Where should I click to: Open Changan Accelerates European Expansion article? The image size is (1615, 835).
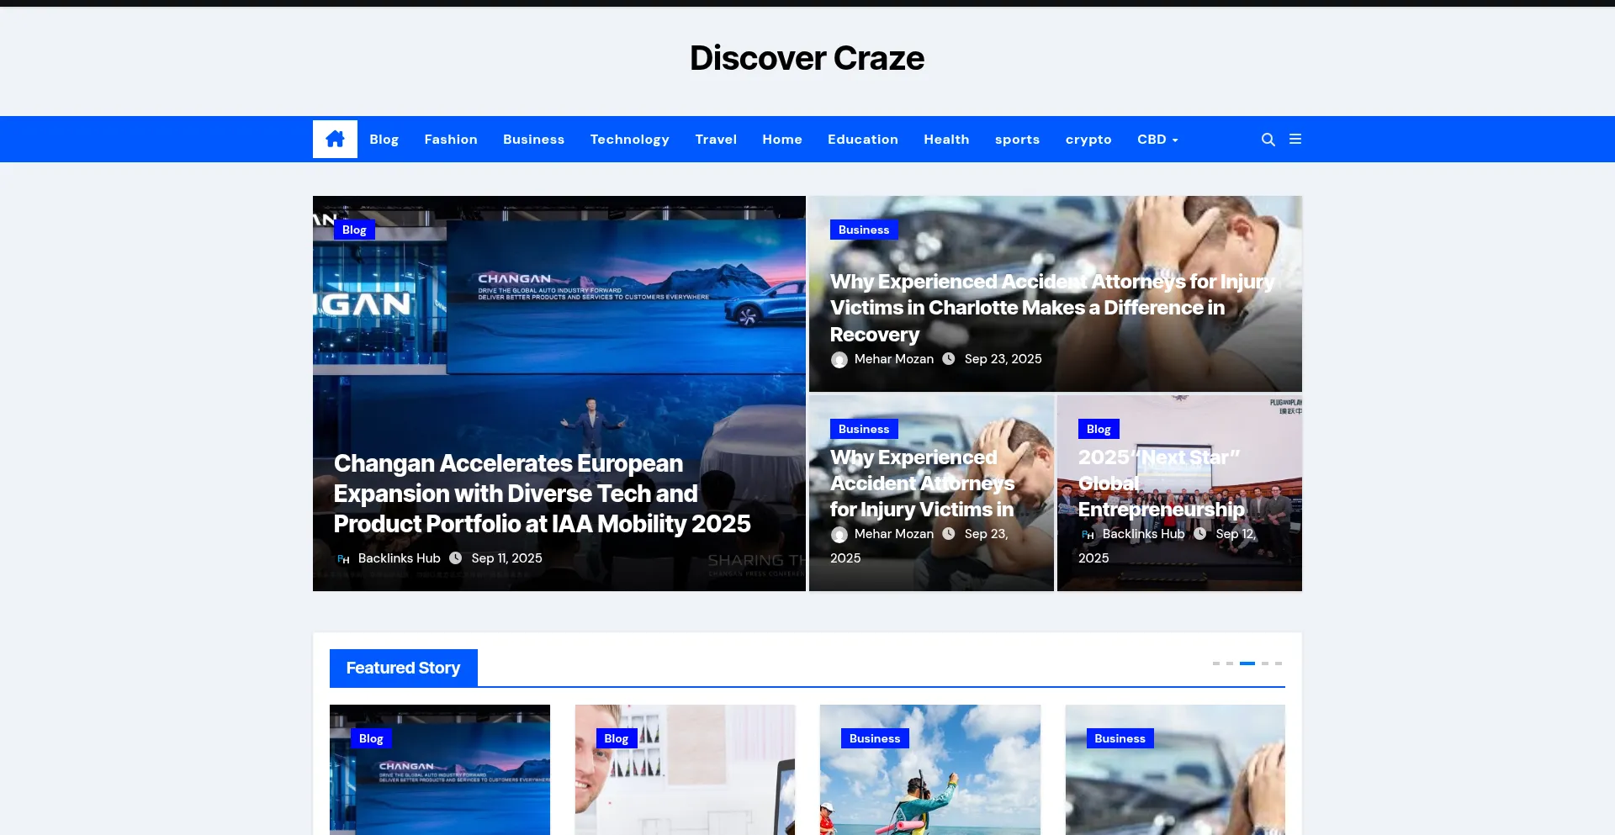point(542,494)
